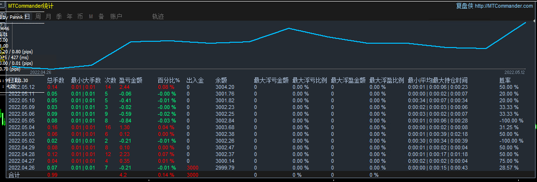Switch to the 周 (weekly) statistics tab
The width and height of the screenshot is (537, 182).
click(x=38, y=16)
